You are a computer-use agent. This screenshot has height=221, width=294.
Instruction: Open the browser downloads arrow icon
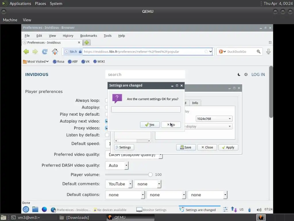coord(268,52)
